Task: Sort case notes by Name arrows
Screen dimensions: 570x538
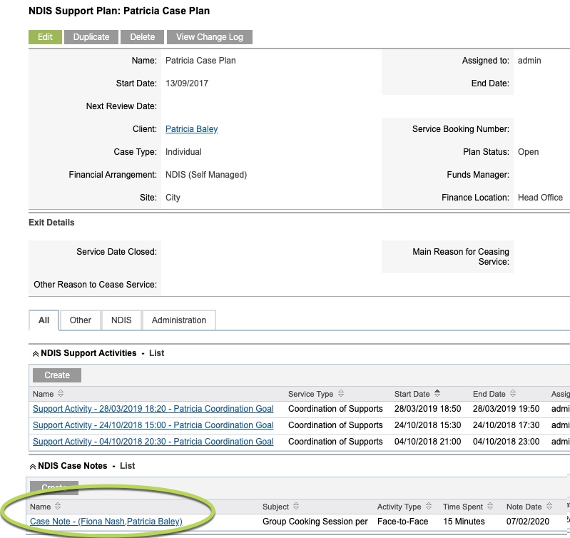Action: pyautogui.click(x=58, y=506)
